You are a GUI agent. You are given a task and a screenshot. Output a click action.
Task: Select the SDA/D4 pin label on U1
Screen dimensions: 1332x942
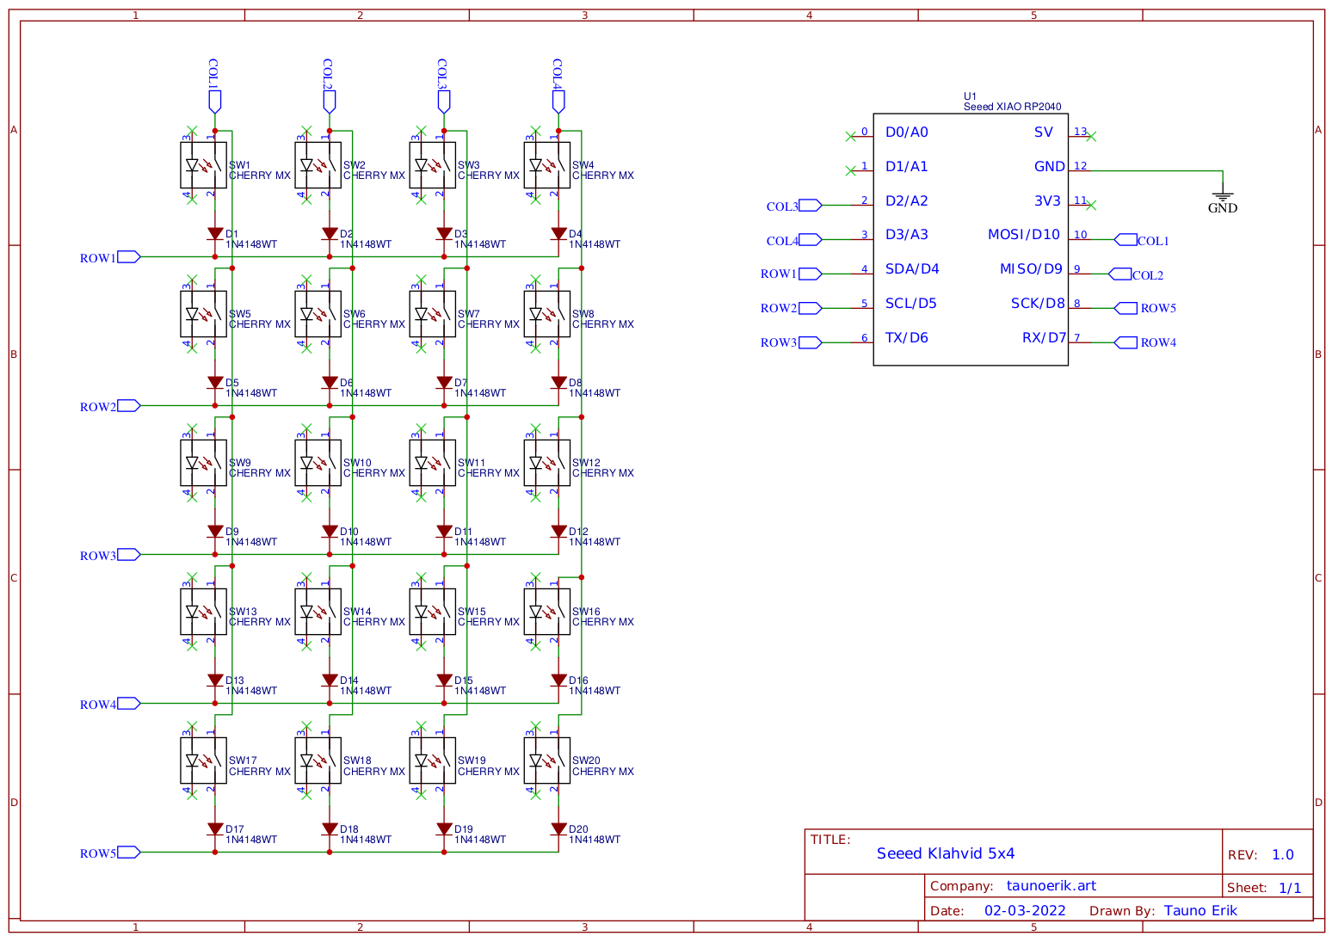pyautogui.click(x=912, y=269)
